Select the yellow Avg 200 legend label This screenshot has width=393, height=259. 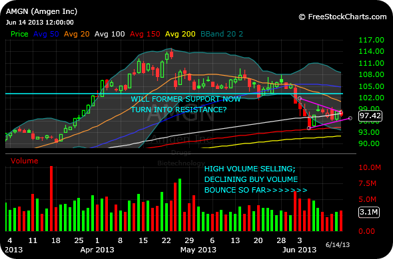tap(181, 34)
